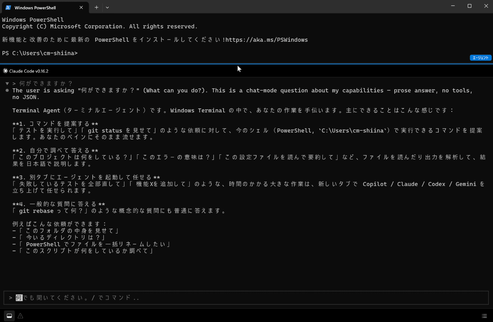This screenshot has height=322, width=493.
Task: Open the warning triangle icon in the status bar
Action: pyautogui.click(x=20, y=316)
